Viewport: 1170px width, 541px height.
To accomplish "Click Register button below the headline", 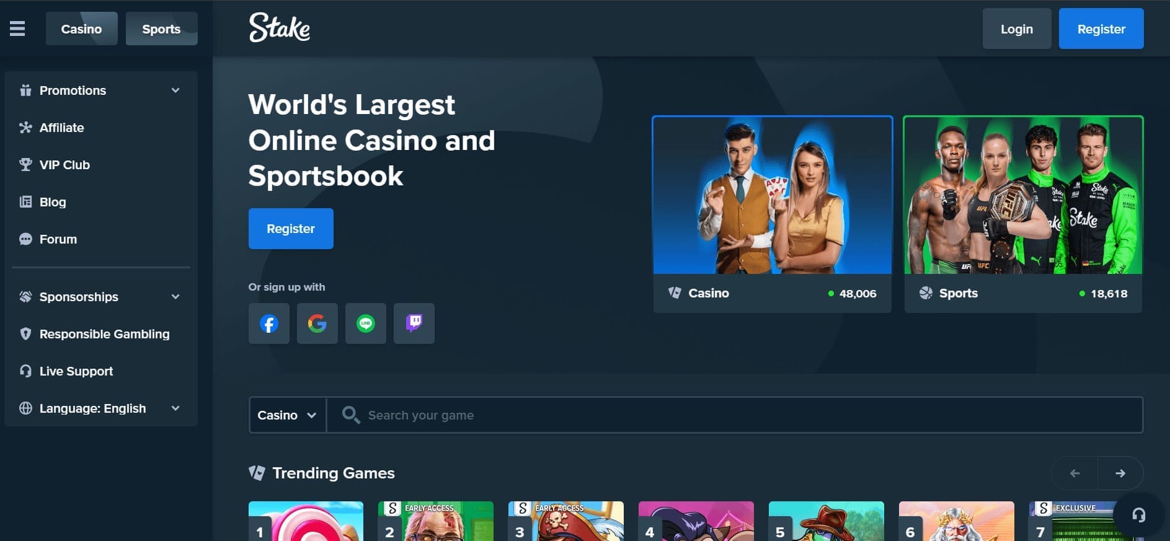I will [x=291, y=229].
